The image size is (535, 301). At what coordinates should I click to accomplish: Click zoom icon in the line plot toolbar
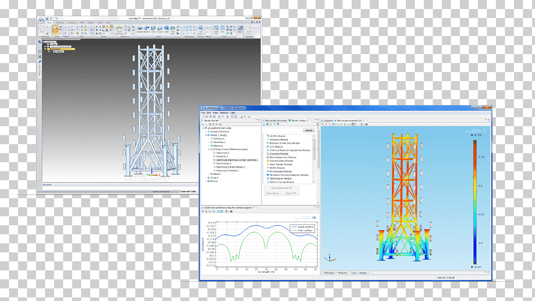[203, 211]
